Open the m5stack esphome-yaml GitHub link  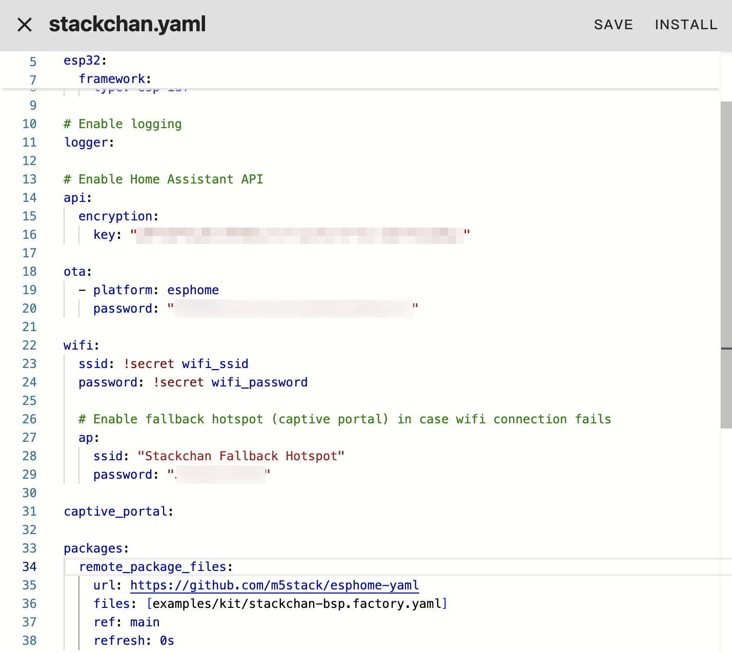pyautogui.click(x=274, y=585)
